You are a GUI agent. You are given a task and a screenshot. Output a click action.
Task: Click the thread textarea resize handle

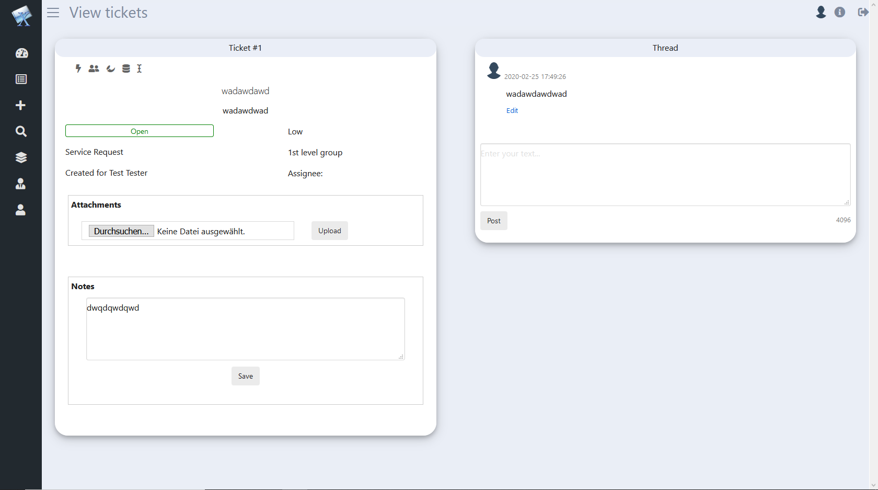[847, 202]
